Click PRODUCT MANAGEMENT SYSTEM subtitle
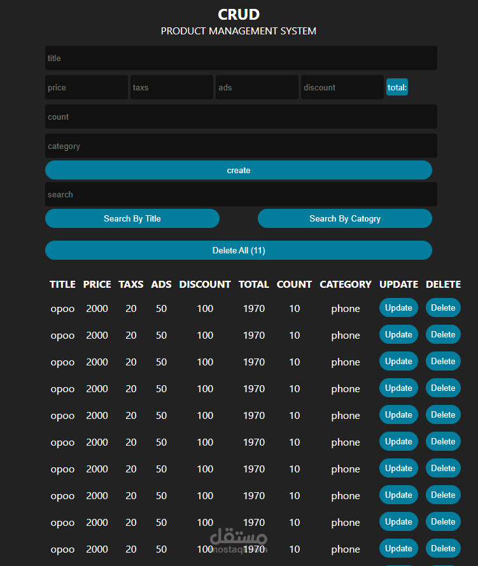The height and width of the screenshot is (566, 478). click(239, 31)
